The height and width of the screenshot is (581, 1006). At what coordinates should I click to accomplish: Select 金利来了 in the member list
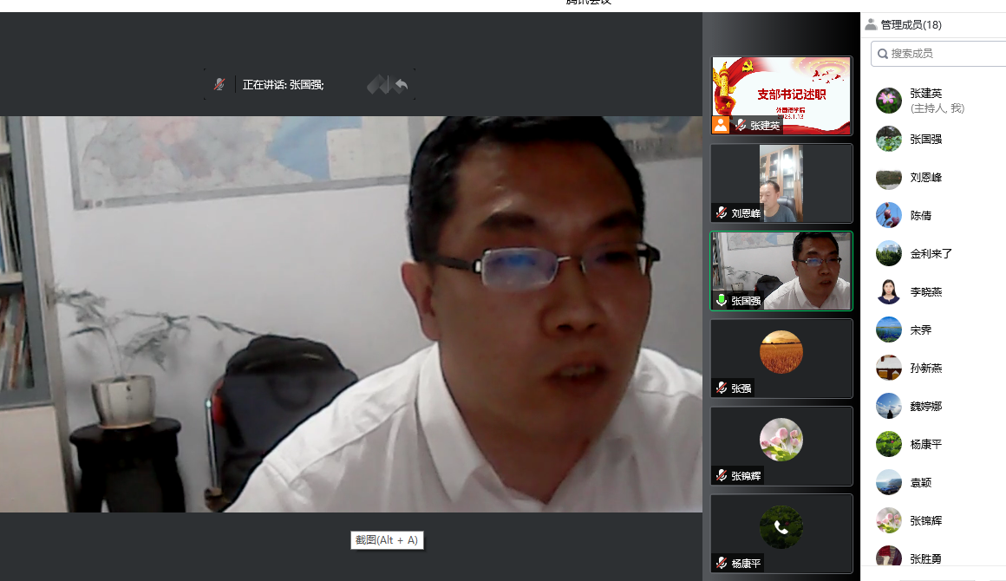(x=931, y=253)
